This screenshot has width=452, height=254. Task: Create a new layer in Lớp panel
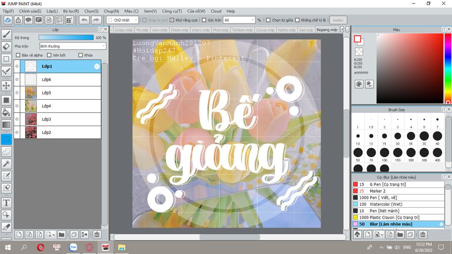19,235
